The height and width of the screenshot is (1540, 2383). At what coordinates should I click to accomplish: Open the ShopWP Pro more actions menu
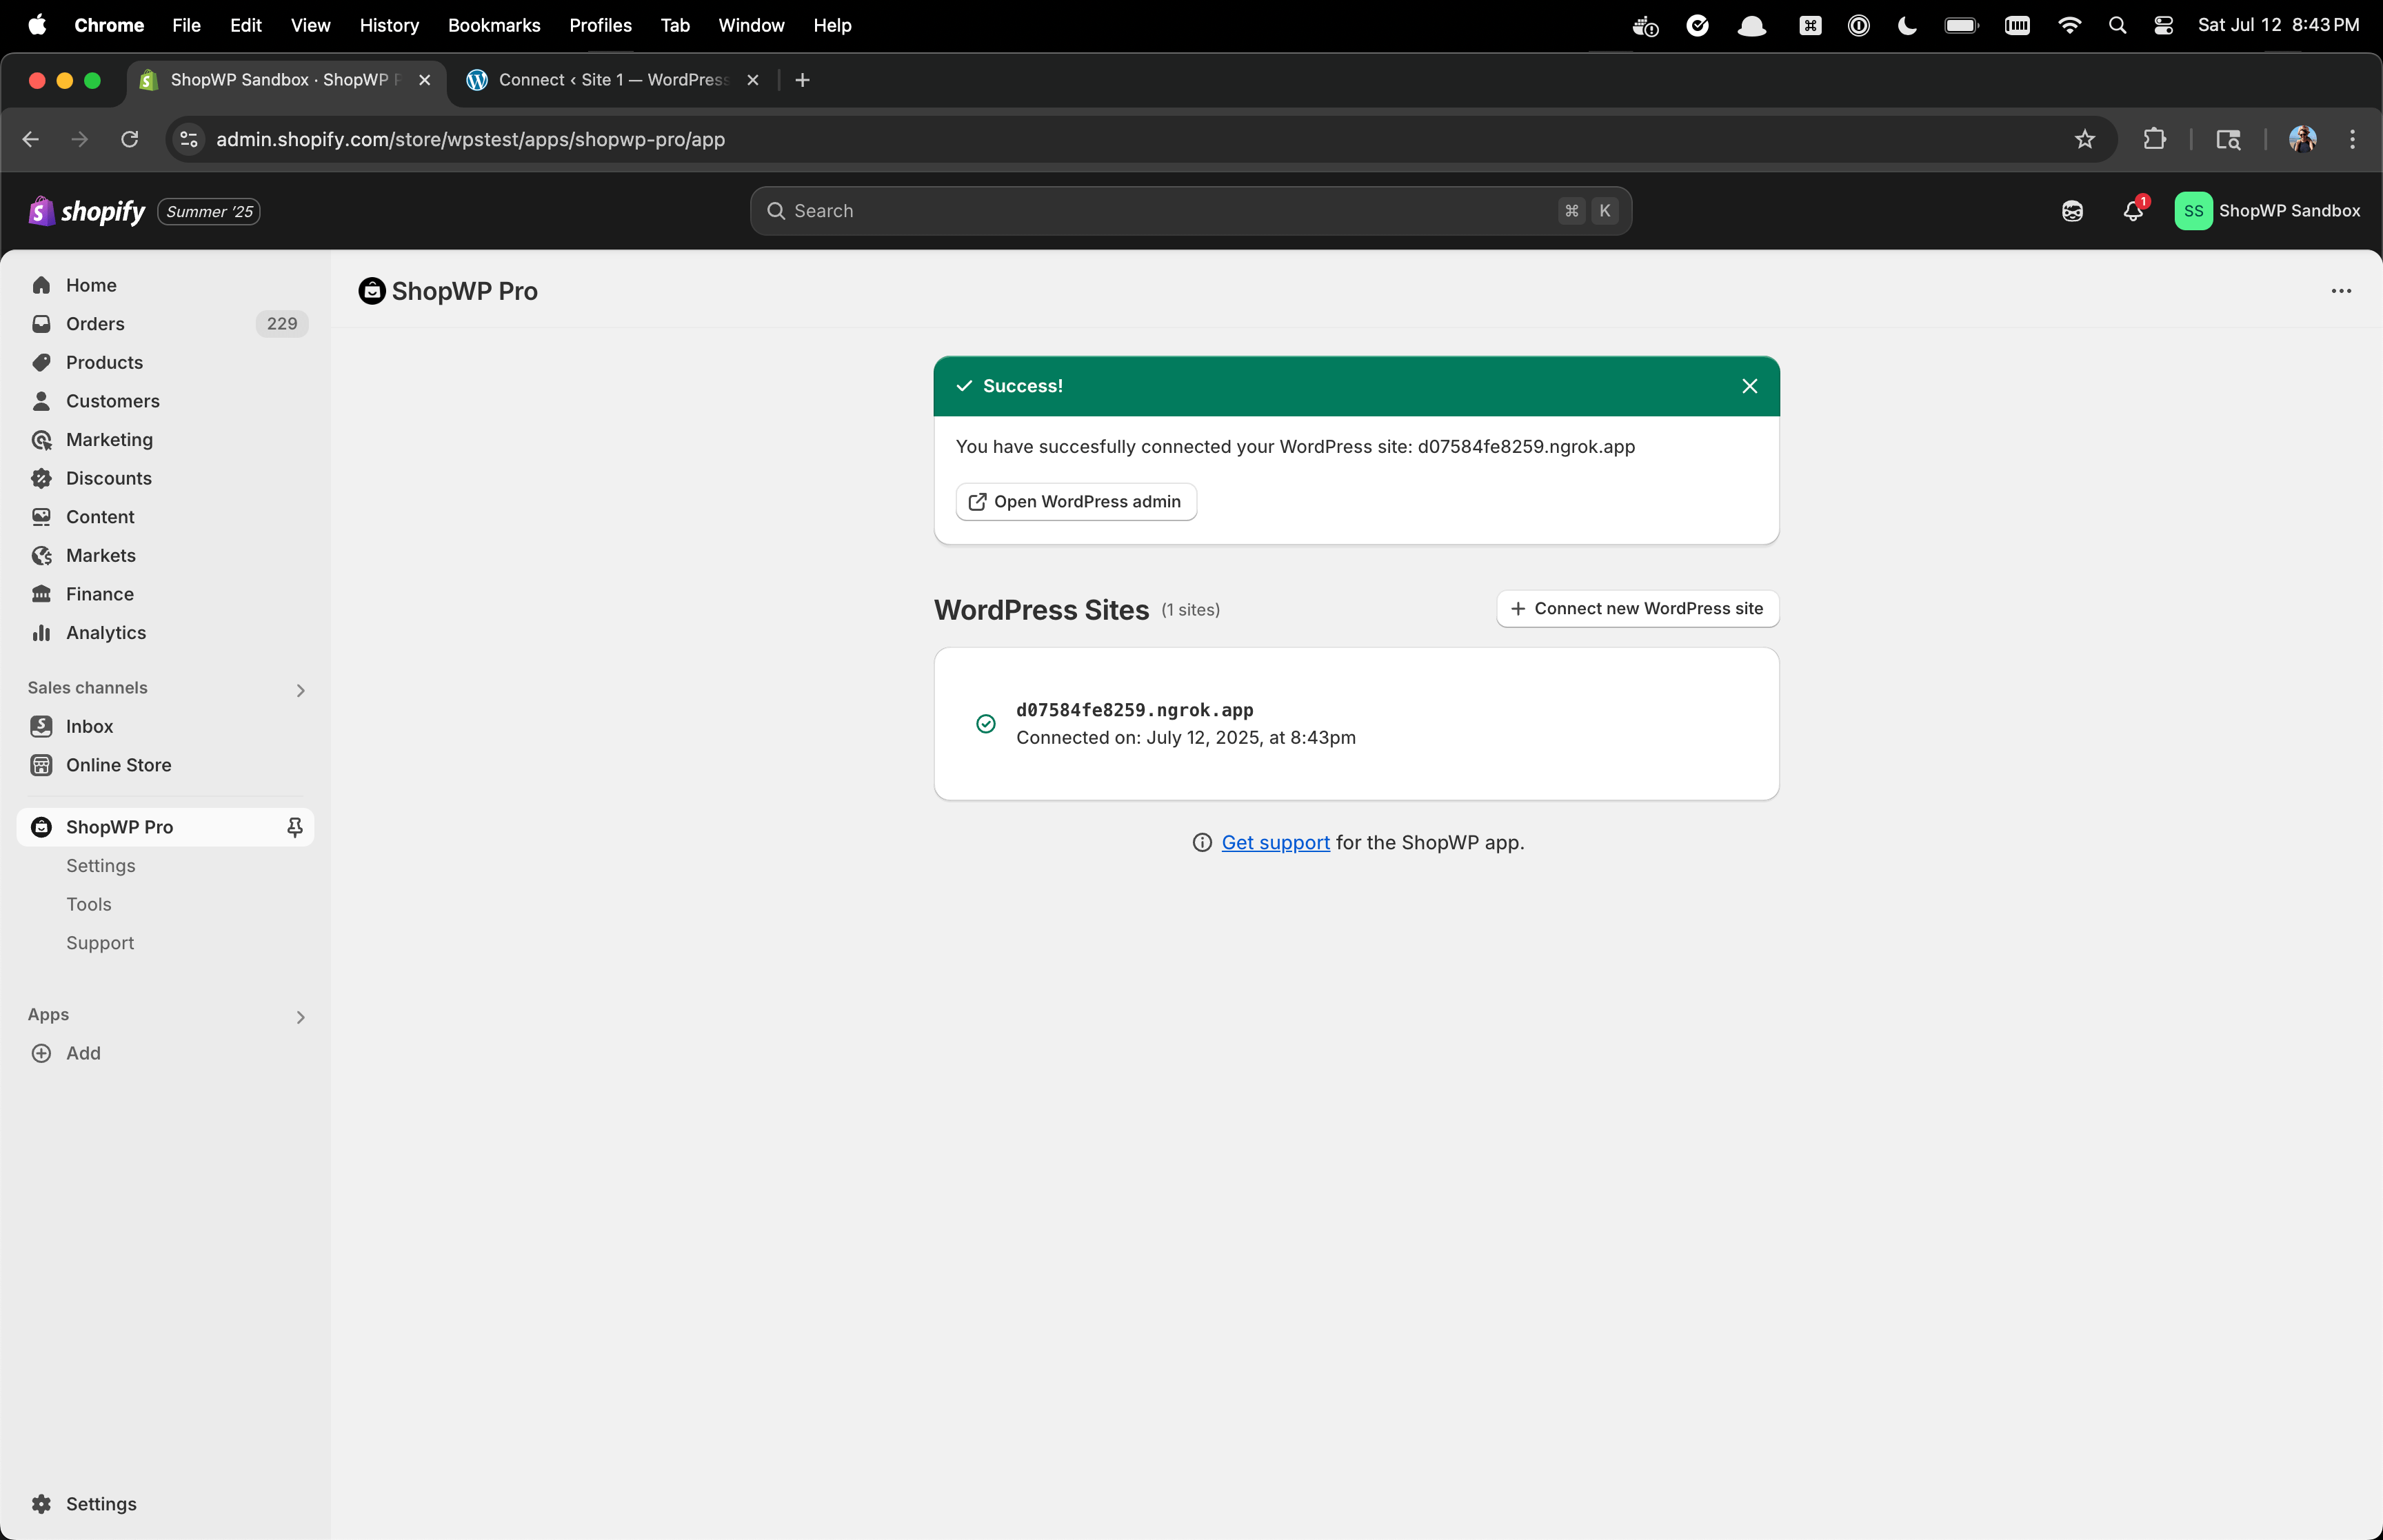click(2341, 291)
